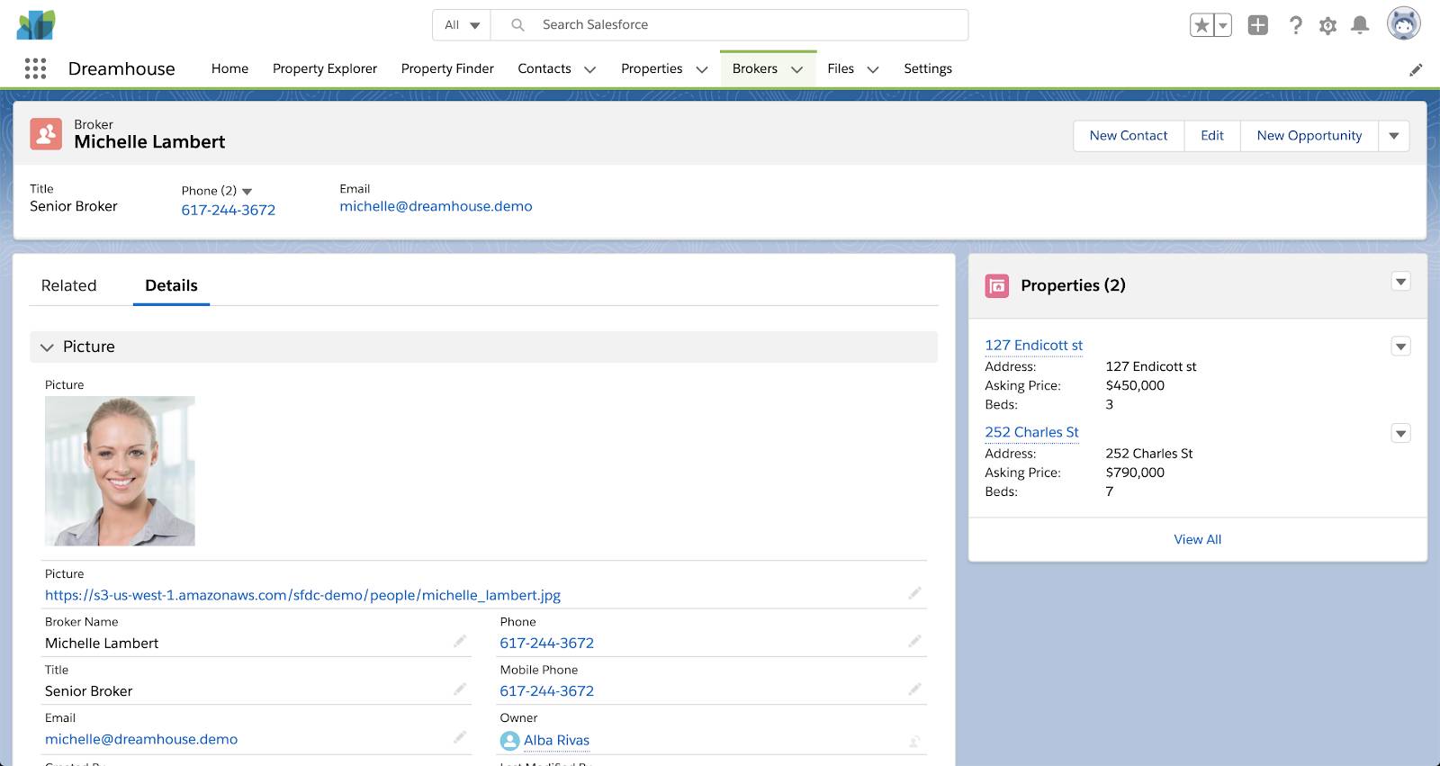Click the Favorites star icon
Viewport: 1440px width, 766px height.
1201,25
